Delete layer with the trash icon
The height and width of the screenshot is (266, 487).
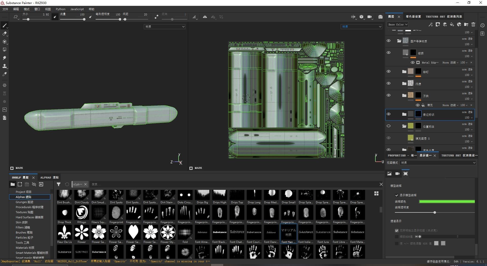click(473, 24)
